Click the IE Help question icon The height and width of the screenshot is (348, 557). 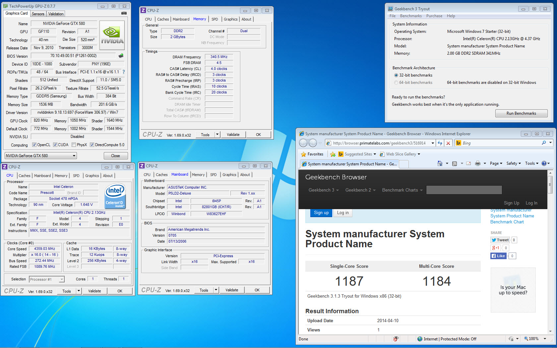coord(544,163)
